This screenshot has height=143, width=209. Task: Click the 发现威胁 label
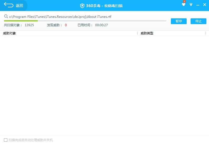coord(54,25)
